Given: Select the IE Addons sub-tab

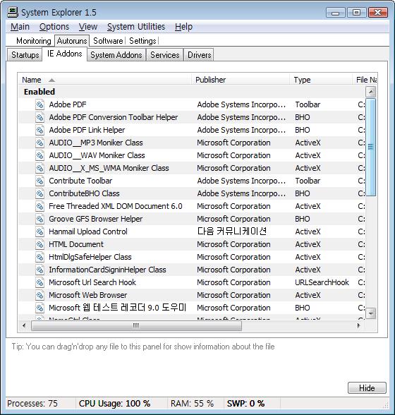Looking at the screenshot, I should (65, 54).
